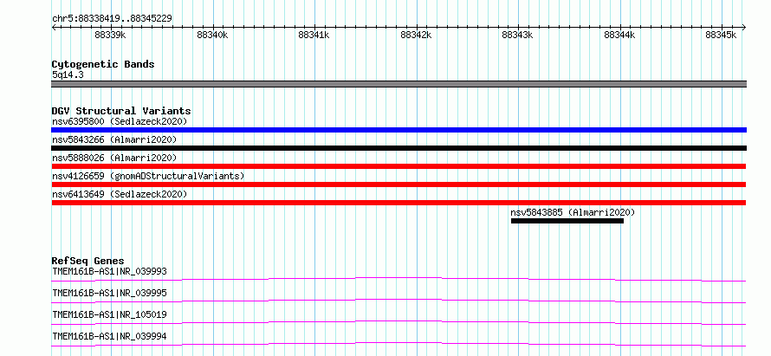
Task: Open the nsv6413649 (Sedlazeck2020) label
Action: click(x=120, y=194)
